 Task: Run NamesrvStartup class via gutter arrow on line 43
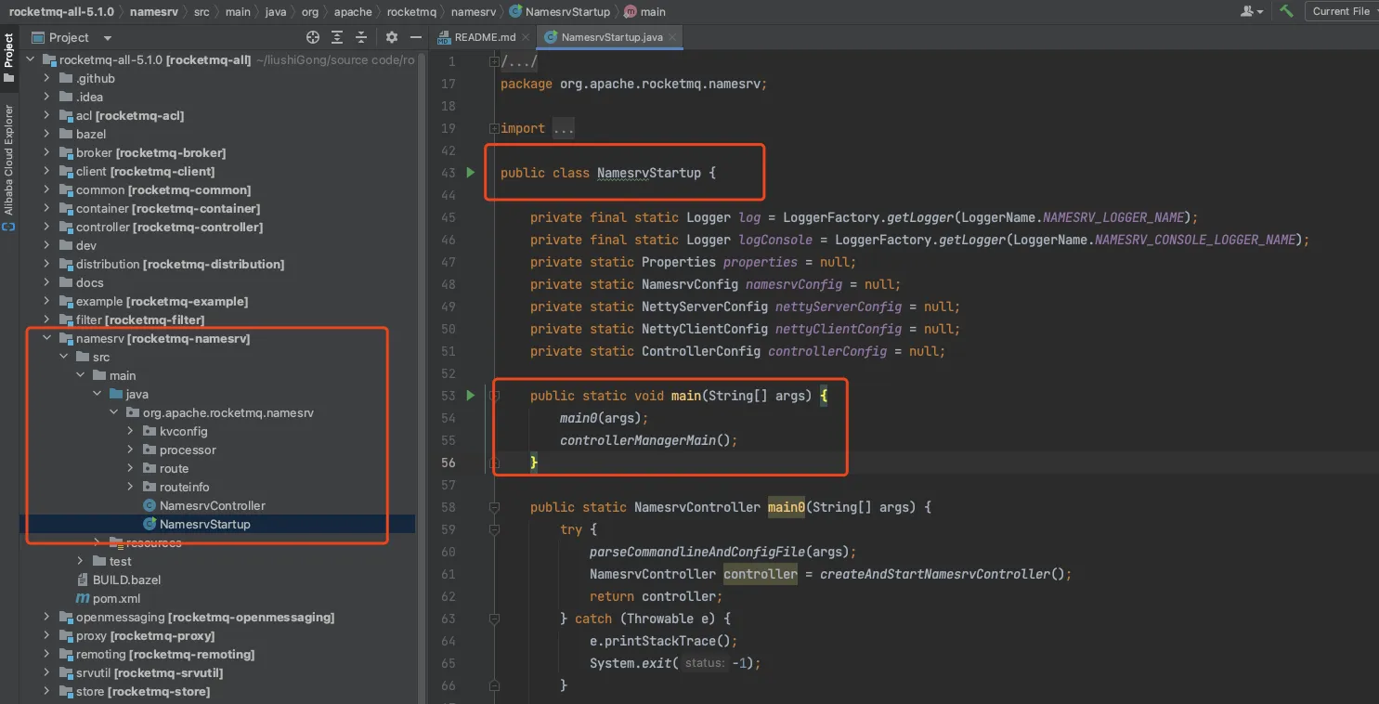[470, 173]
